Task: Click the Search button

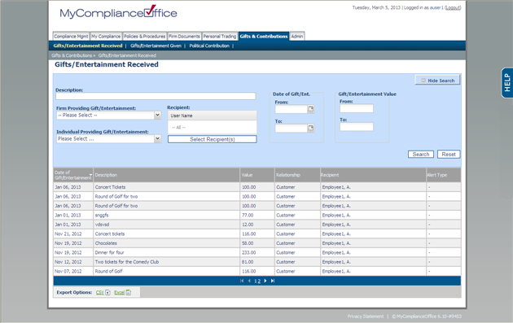Action: [x=421, y=155]
